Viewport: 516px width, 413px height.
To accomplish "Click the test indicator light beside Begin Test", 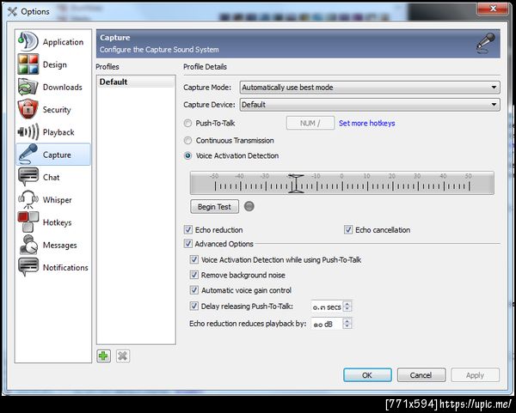I will click(249, 206).
